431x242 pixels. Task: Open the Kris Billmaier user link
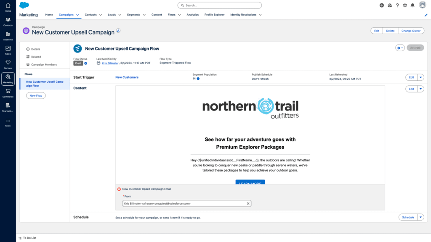(110, 63)
